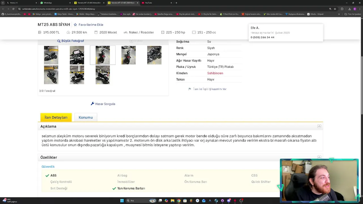Click the engine volume icon by 151 - 250 cc
Viewport: 363px width, 204px height.
tap(194, 32)
